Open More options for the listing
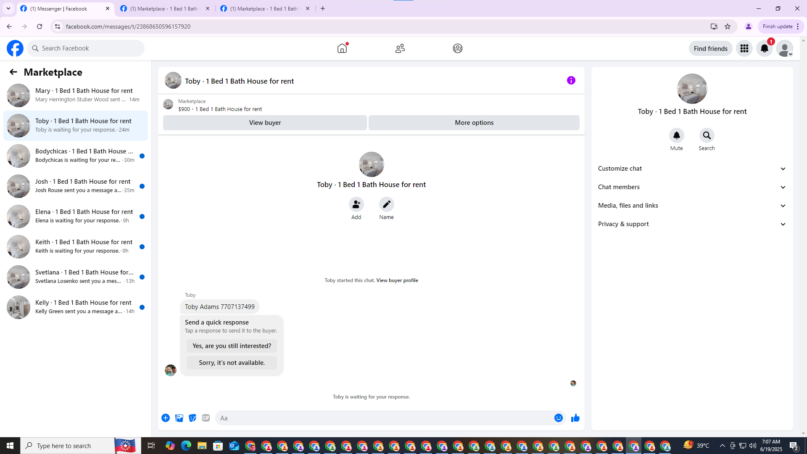 pyautogui.click(x=474, y=123)
